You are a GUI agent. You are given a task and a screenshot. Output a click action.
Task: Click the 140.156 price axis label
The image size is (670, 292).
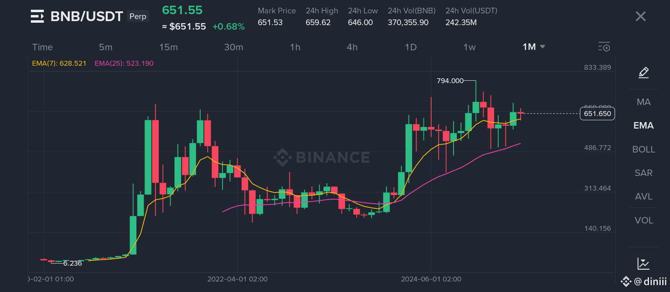pos(597,228)
